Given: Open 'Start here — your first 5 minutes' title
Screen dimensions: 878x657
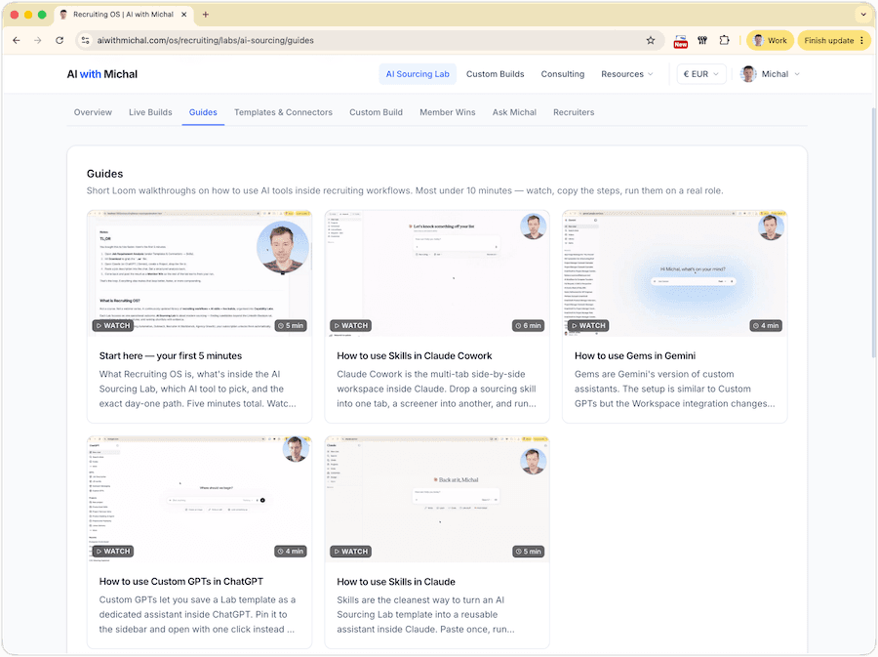Looking at the screenshot, I should [x=170, y=355].
